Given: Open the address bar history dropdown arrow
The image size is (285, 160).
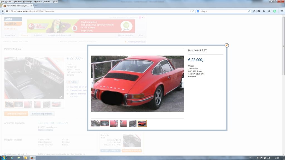Looking at the screenshot, I should click(x=190, y=11).
